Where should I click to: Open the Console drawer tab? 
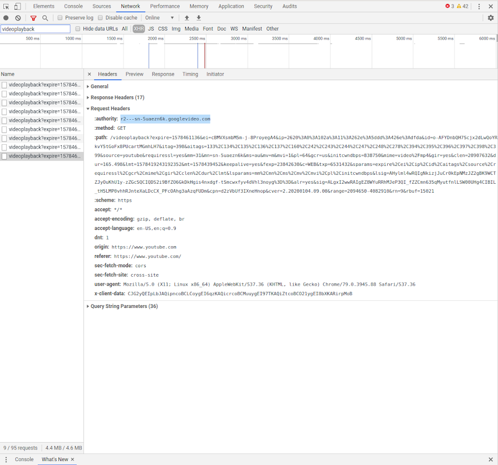[24, 459]
